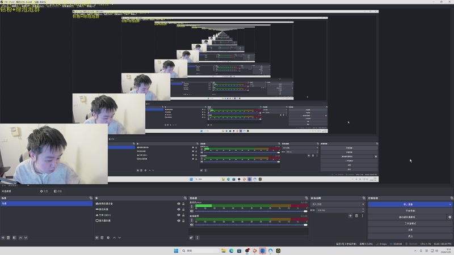Click the Start Recording button
Screen dimensions: 454x255
point(410,211)
